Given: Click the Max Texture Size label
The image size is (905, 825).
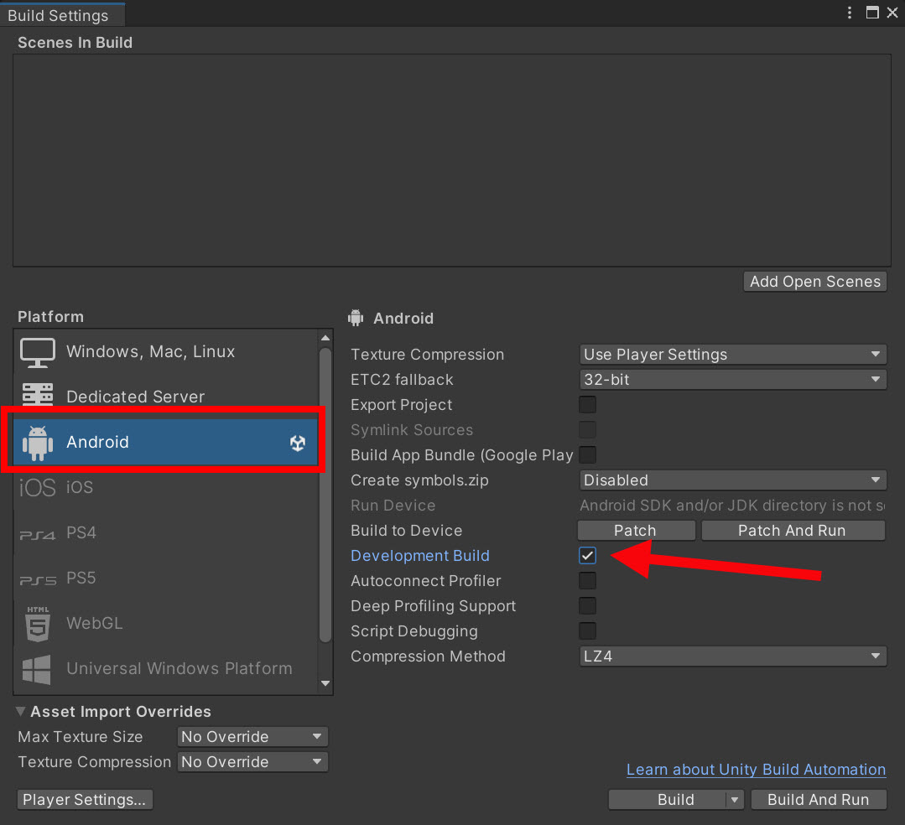Looking at the screenshot, I should tap(81, 737).
